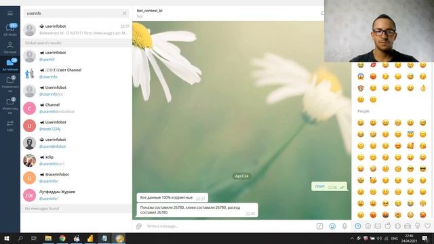
Task: Open the taskbar clock showing 22:46
Action: pos(409,238)
